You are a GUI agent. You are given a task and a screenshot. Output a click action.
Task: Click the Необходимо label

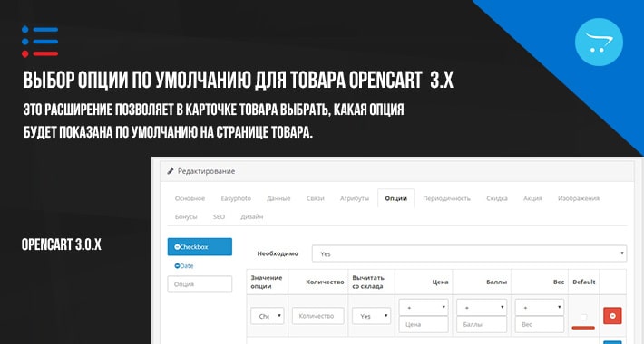[x=278, y=253]
